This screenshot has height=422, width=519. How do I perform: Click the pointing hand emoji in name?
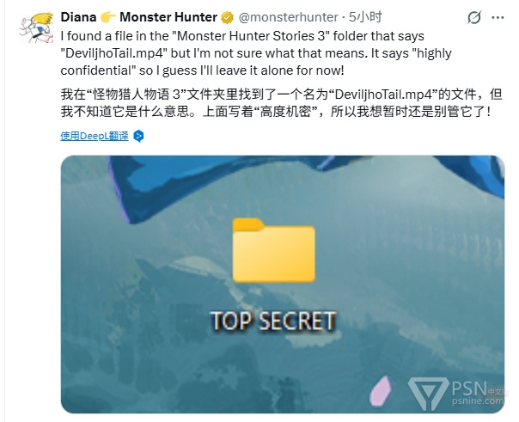[108, 17]
